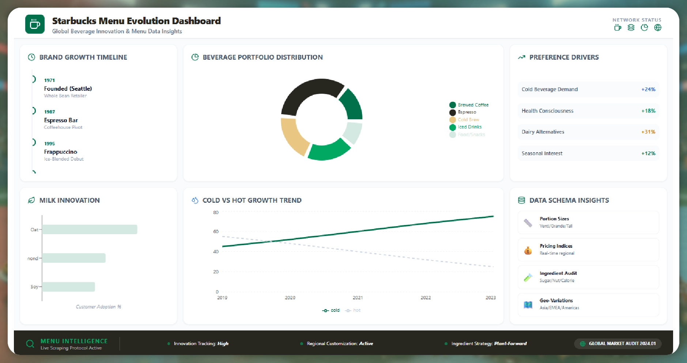Image resolution: width=687 pixels, height=363 pixels.
Task: Click the database icon beside Data Schema Insights
Action: pyautogui.click(x=521, y=200)
